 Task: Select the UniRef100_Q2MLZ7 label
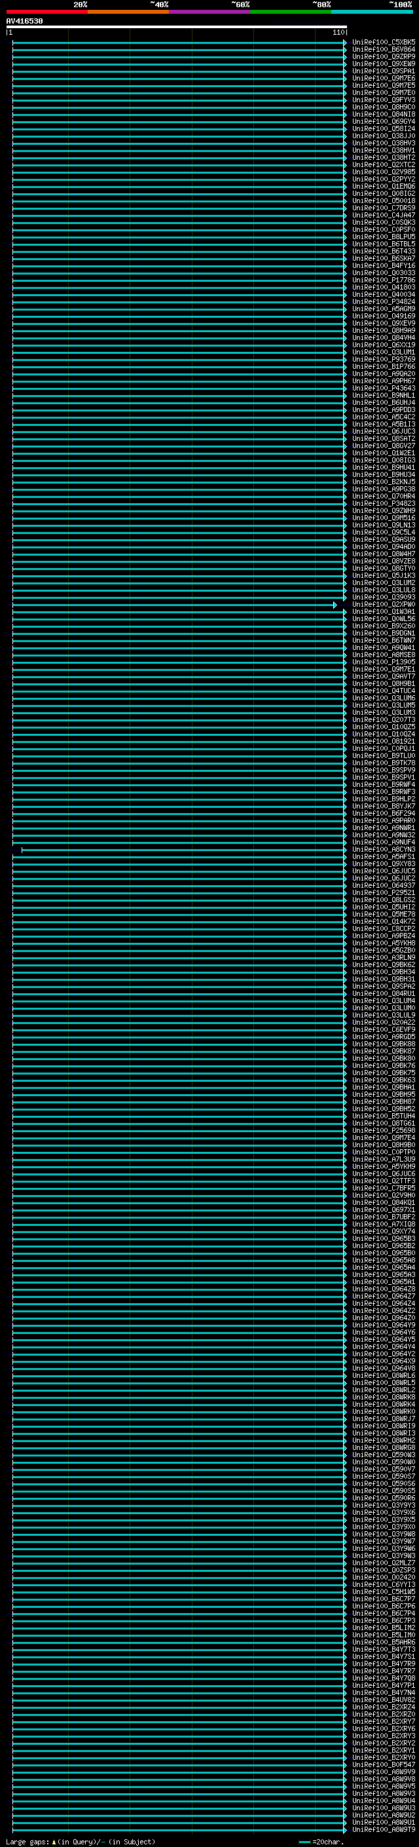click(x=384, y=1564)
